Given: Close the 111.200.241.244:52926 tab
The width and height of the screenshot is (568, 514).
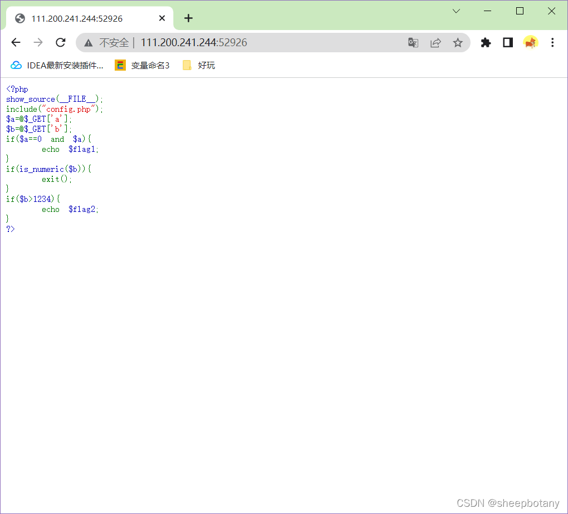Looking at the screenshot, I should (x=162, y=18).
